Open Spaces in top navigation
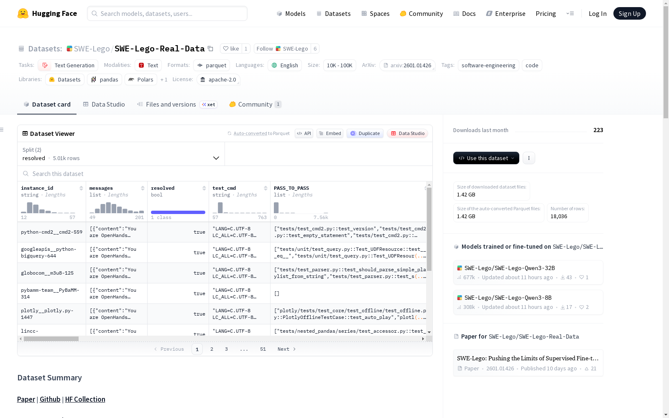The width and height of the screenshot is (669, 418). [375, 13]
